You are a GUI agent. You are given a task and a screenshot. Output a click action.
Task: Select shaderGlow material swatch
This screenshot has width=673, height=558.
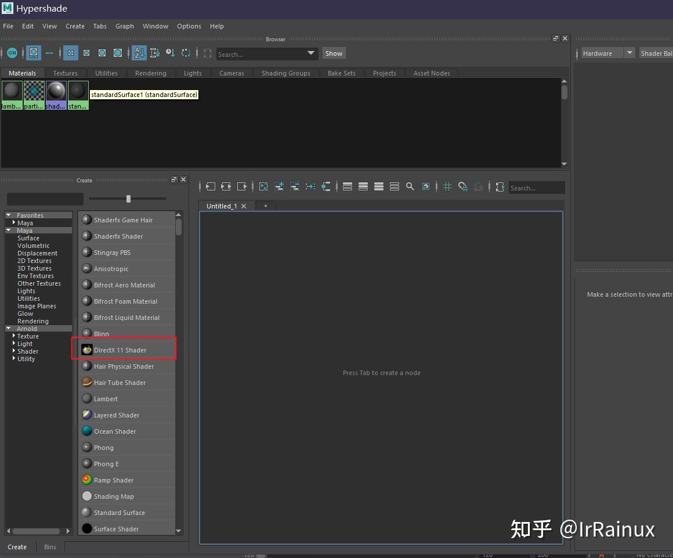click(56, 95)
